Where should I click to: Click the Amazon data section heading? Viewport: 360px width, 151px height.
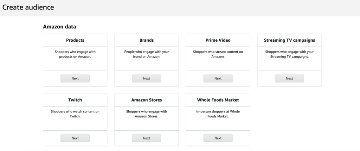point(59,26)
